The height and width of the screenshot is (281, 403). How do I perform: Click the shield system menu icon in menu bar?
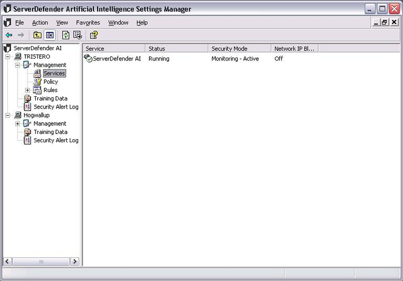(x=7, y=22)
